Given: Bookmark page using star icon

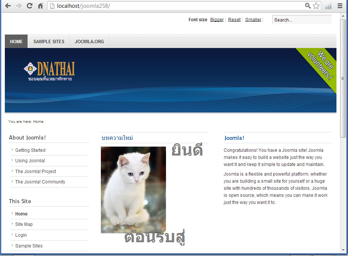Looking at the screenshot, I should (x=316, y=6).
